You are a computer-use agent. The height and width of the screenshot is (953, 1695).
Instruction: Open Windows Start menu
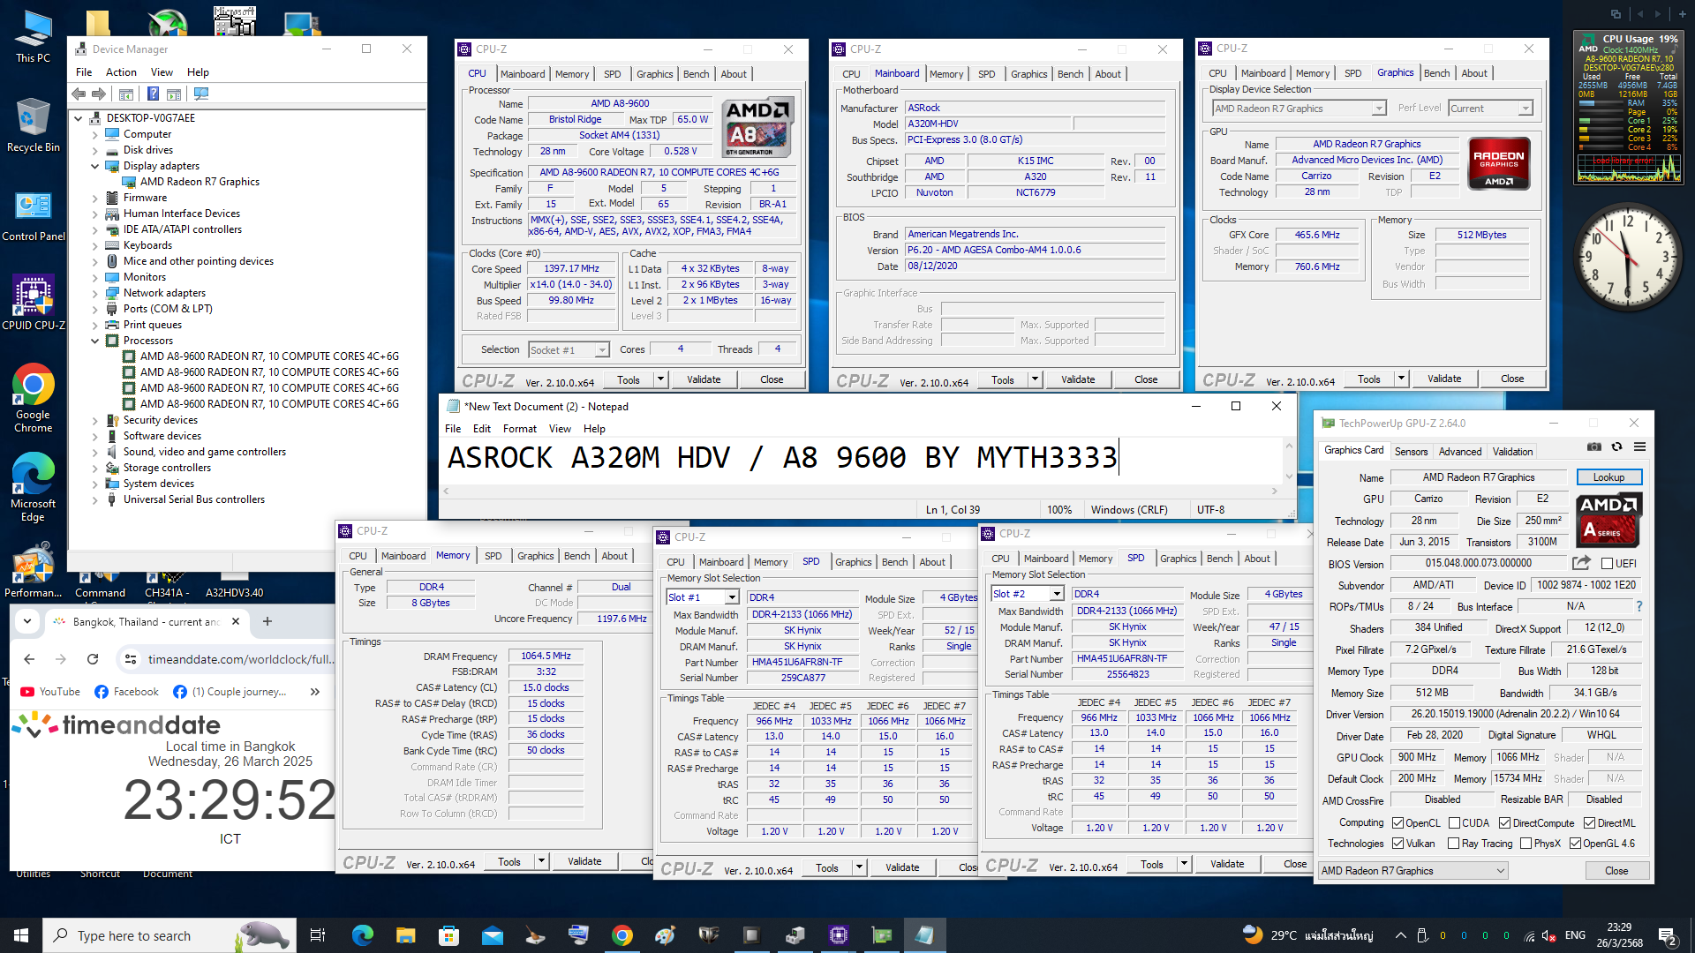21,935
